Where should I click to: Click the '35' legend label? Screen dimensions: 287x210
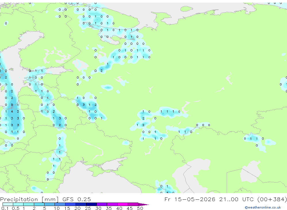(x=109, y=208)
